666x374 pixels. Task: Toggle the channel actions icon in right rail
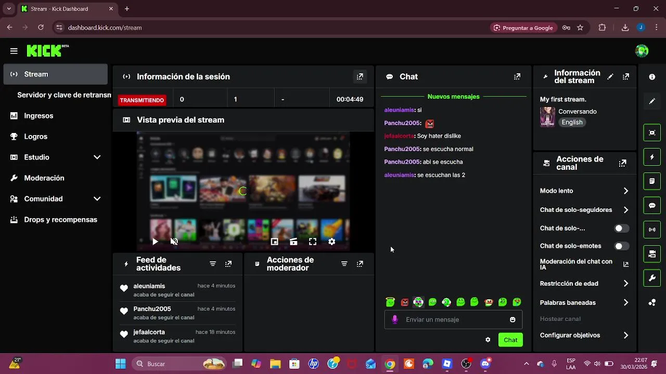(x=652, y=254)
